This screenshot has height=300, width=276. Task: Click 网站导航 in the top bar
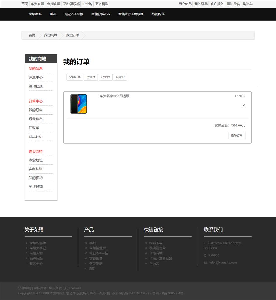(233, 4)
